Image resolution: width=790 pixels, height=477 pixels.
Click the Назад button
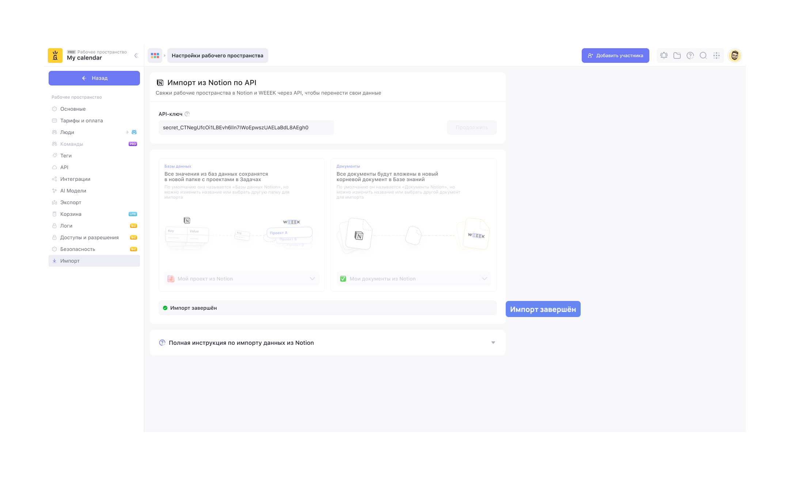point(94,78)
